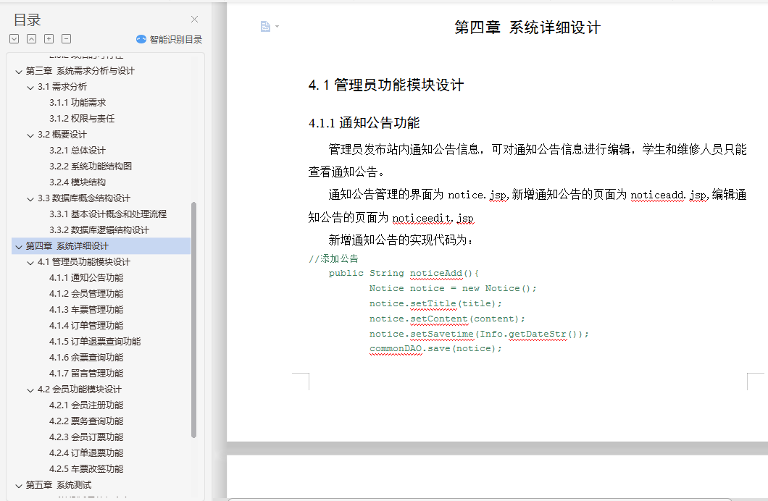Collapse the 3.2 概要设计 node
The image size is (768, 501).
(x=30, y=135)
